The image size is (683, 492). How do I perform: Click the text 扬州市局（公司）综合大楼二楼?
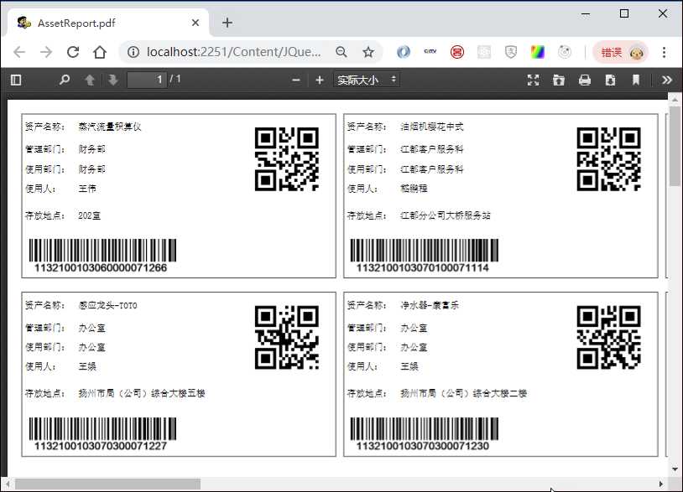[463, 393]
